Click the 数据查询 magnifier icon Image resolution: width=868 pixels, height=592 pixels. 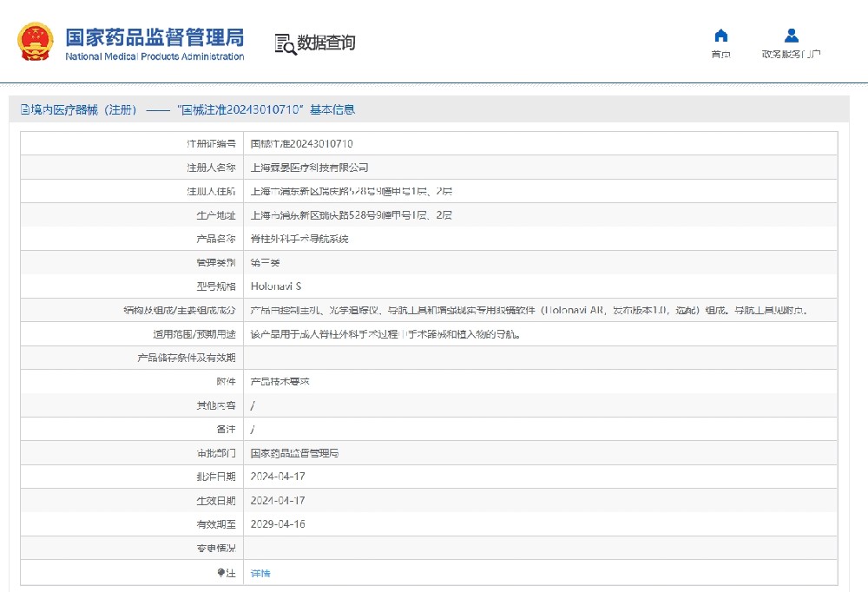[285, 42]
